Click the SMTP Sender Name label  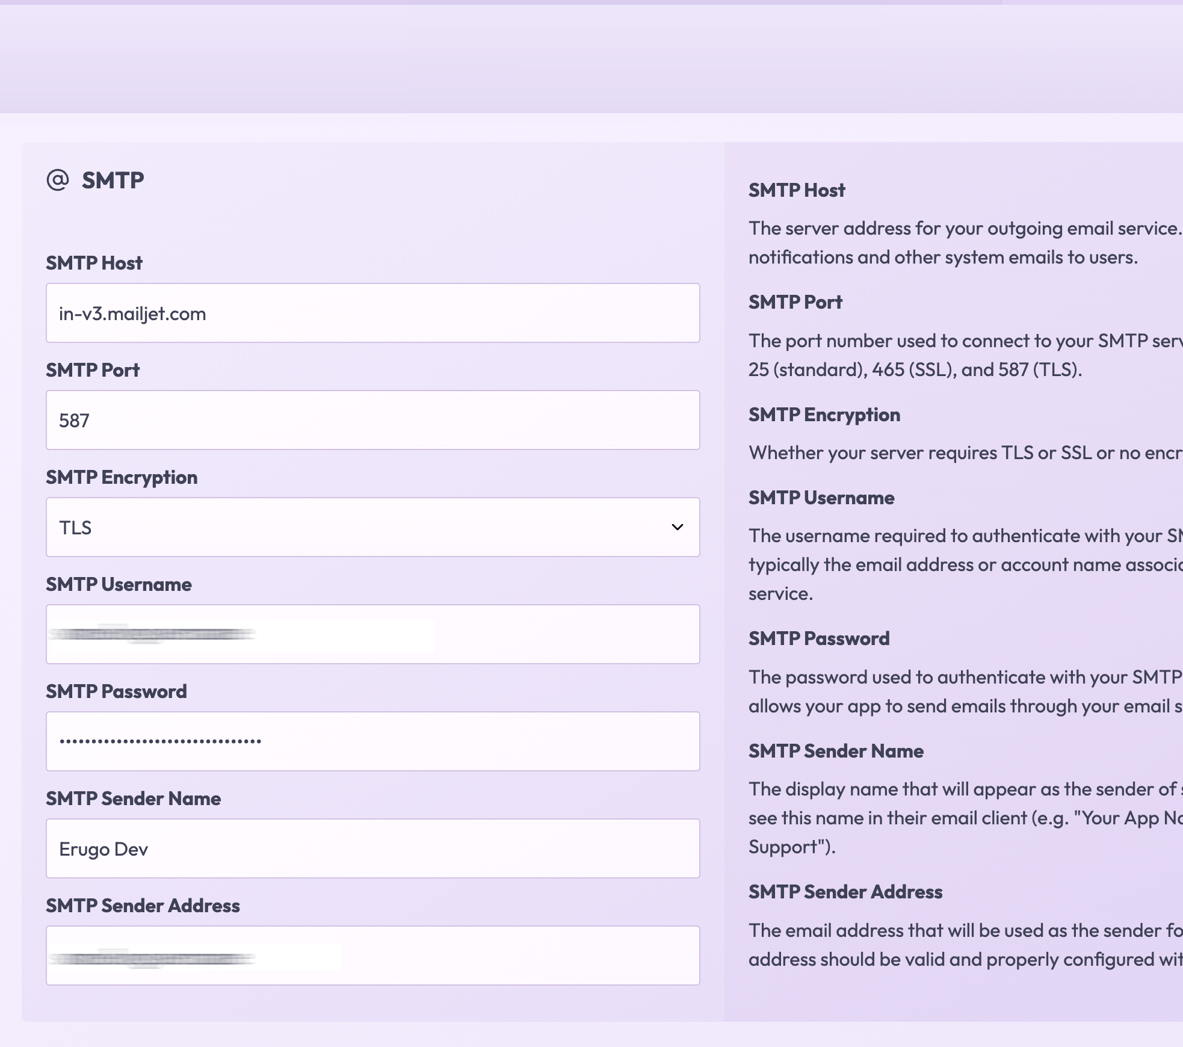point(134,798)
